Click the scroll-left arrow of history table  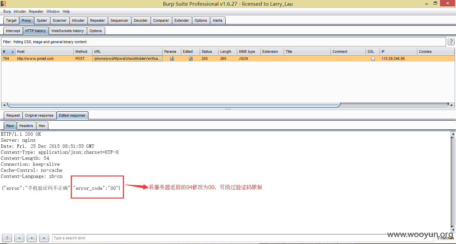tap(4, 105)
